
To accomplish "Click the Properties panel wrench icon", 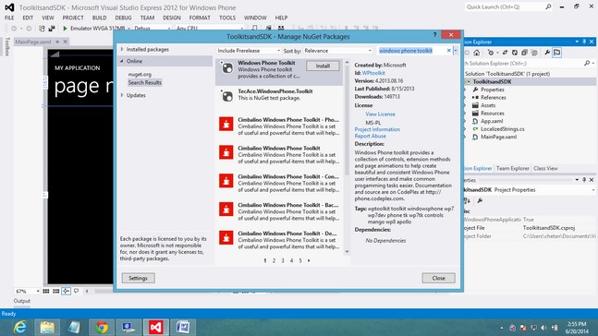I will 480,200.
